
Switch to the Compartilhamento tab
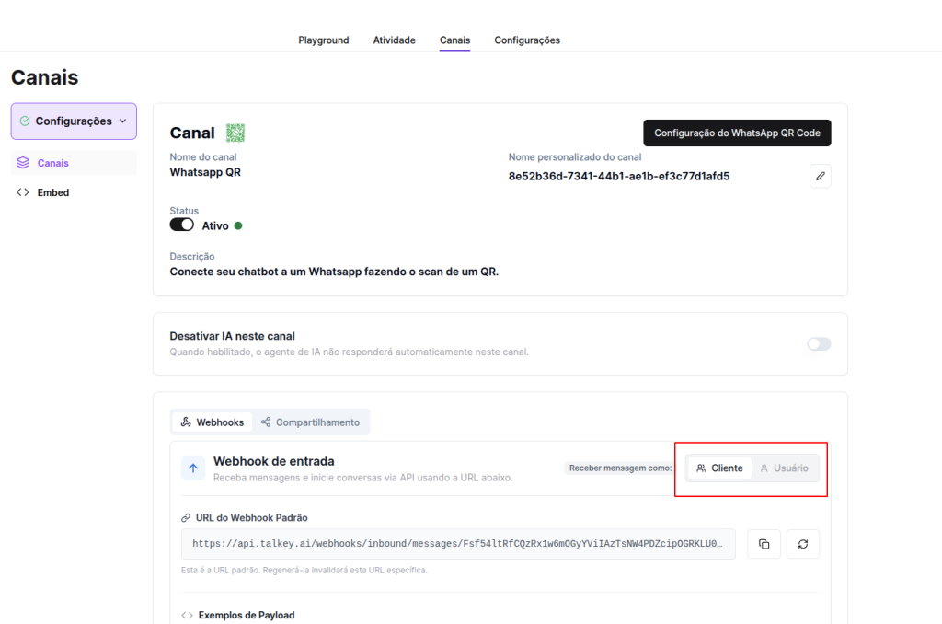310,422
